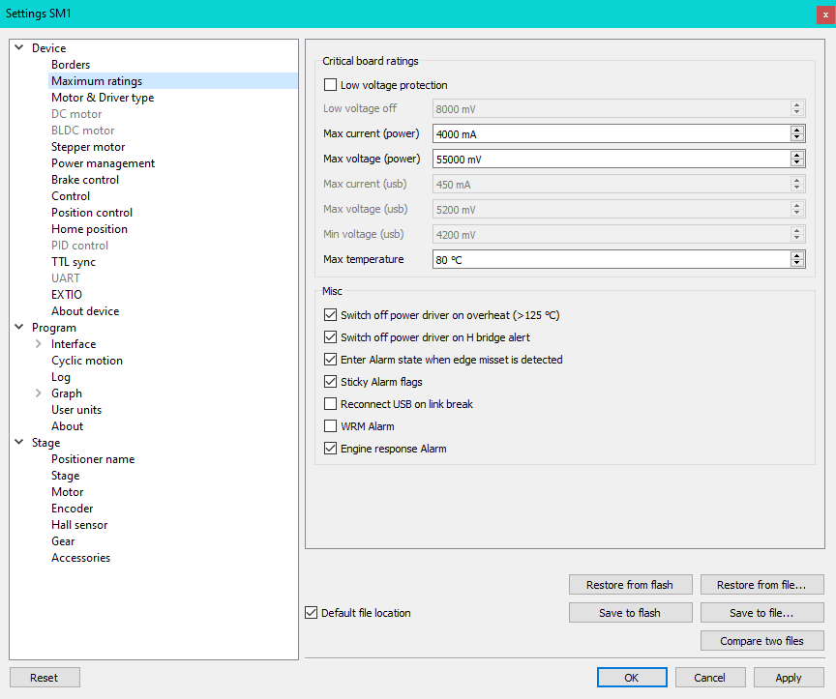Increase Max current (power) with up arrow
The width and height of the screenshot is (836, 699).
click(797, 131)
